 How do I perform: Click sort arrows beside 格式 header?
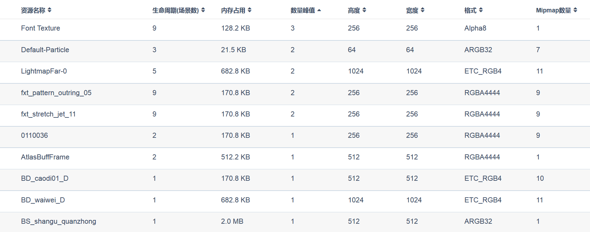coord(481,10)
